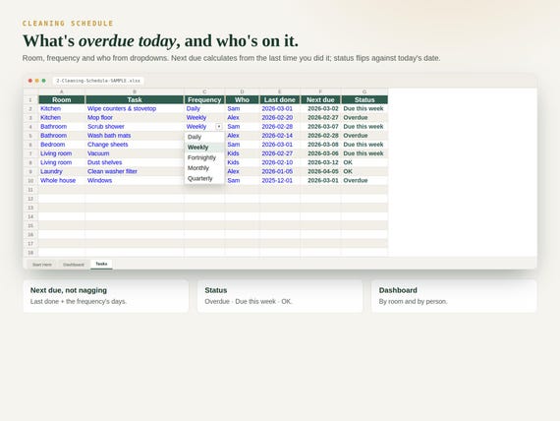560x421 pixels.
Task: Switch to the Dashboard sheet tab
Action: click(74, 265)
